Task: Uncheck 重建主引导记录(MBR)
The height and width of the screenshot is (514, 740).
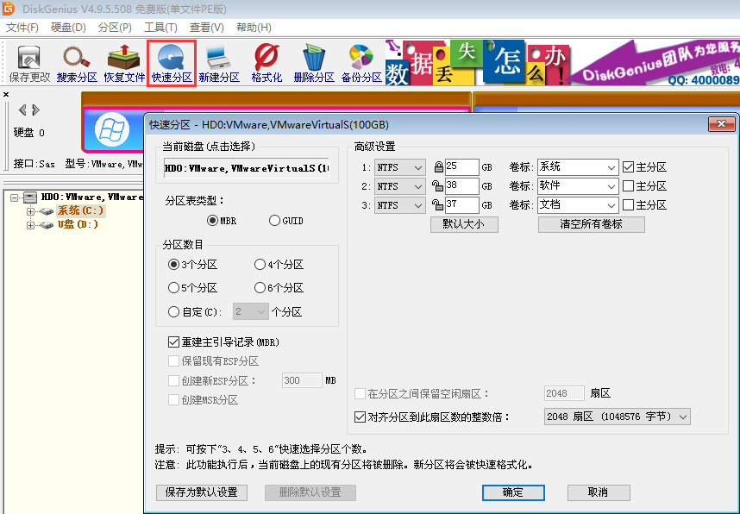Action: 174,342
